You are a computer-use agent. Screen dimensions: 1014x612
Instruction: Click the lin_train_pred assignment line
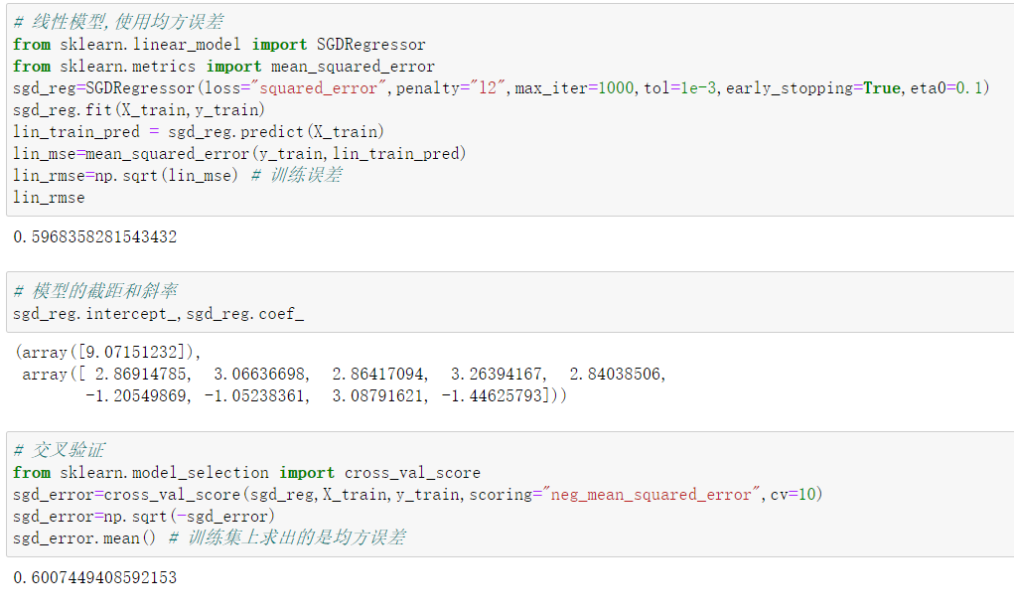pyautogui.click(x=199, y=132)
